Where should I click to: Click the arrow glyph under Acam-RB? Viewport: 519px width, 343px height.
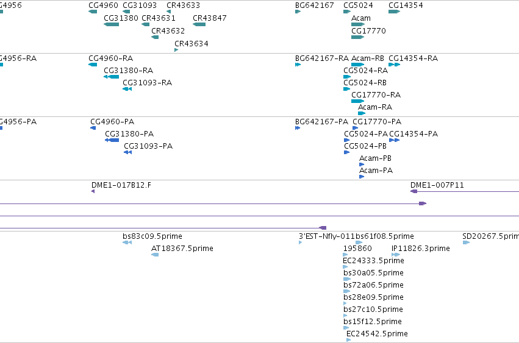pos(358,65)
